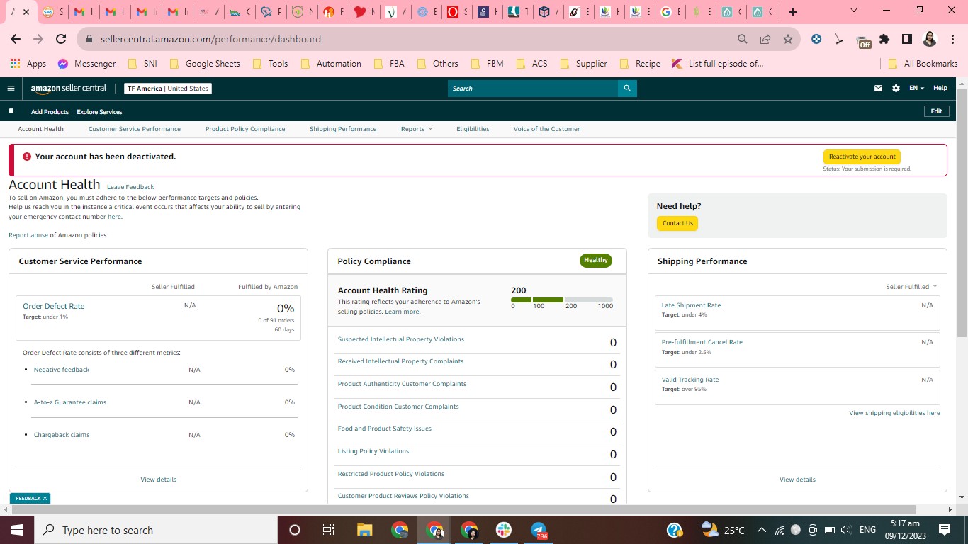Open the Reports dropdown menu

pos(416,129)
